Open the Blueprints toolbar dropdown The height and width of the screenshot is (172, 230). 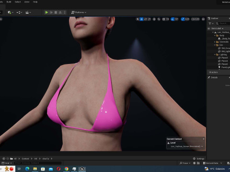click(x=19, y=12)
